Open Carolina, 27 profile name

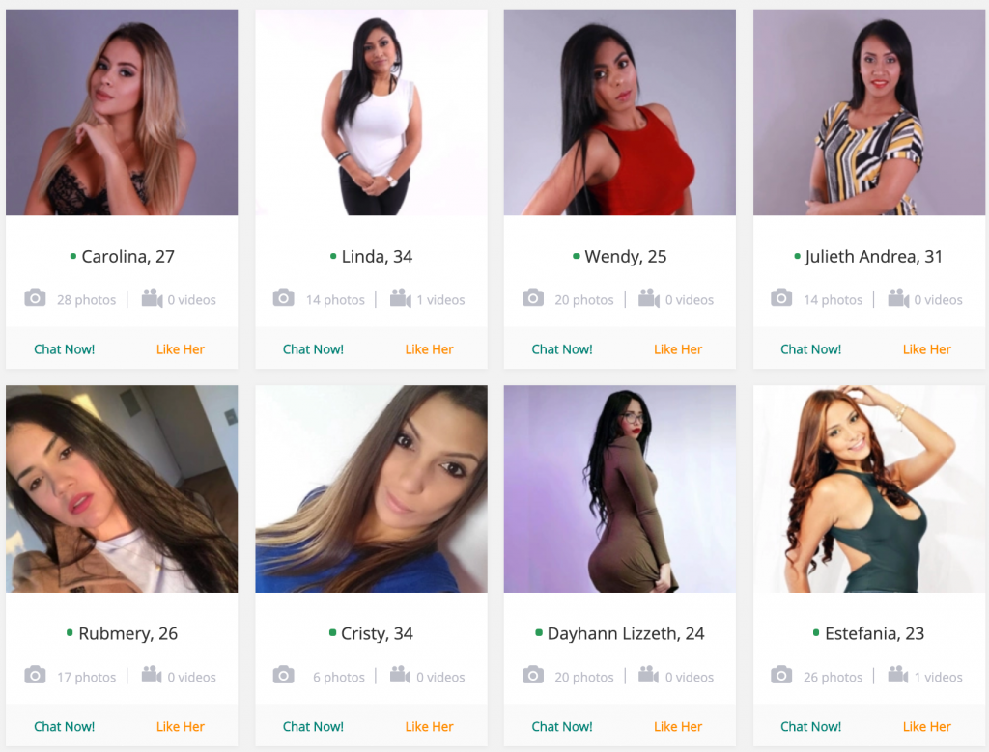pos(128,257)
